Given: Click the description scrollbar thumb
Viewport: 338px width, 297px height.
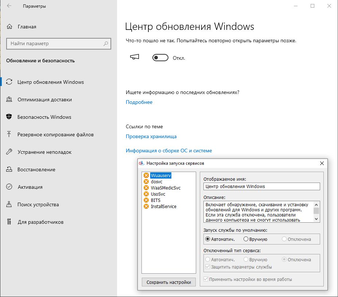Looking at the screenshot, I should pyautogui.click(x=316, y=211).
